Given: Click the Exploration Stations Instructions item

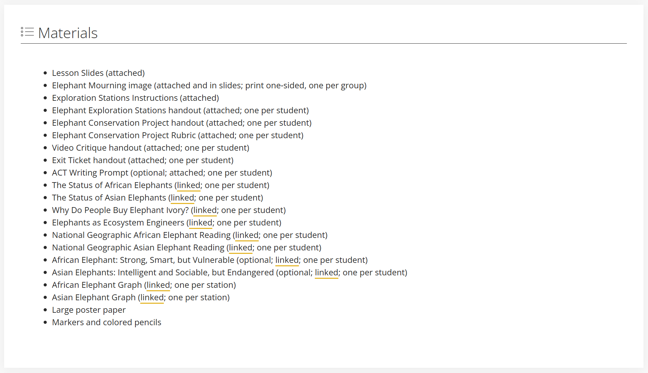Looking at the screenshot, I should click(x=135, y=98).
